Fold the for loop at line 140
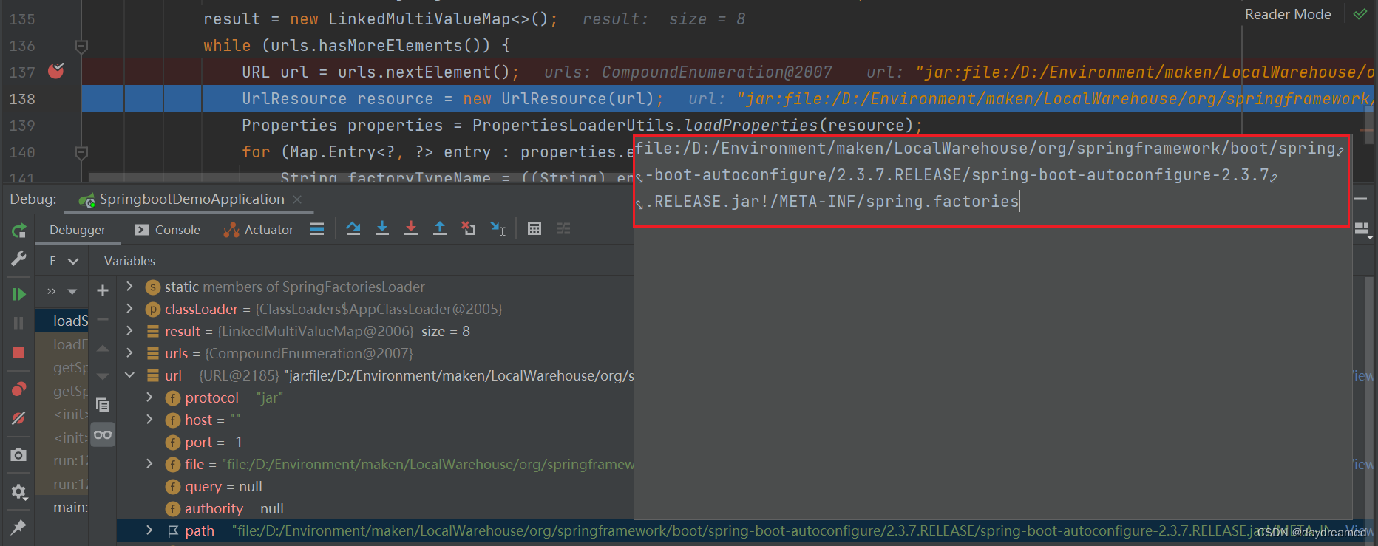The height and width of the screenshot is (546, 1378). coord(82,153)
